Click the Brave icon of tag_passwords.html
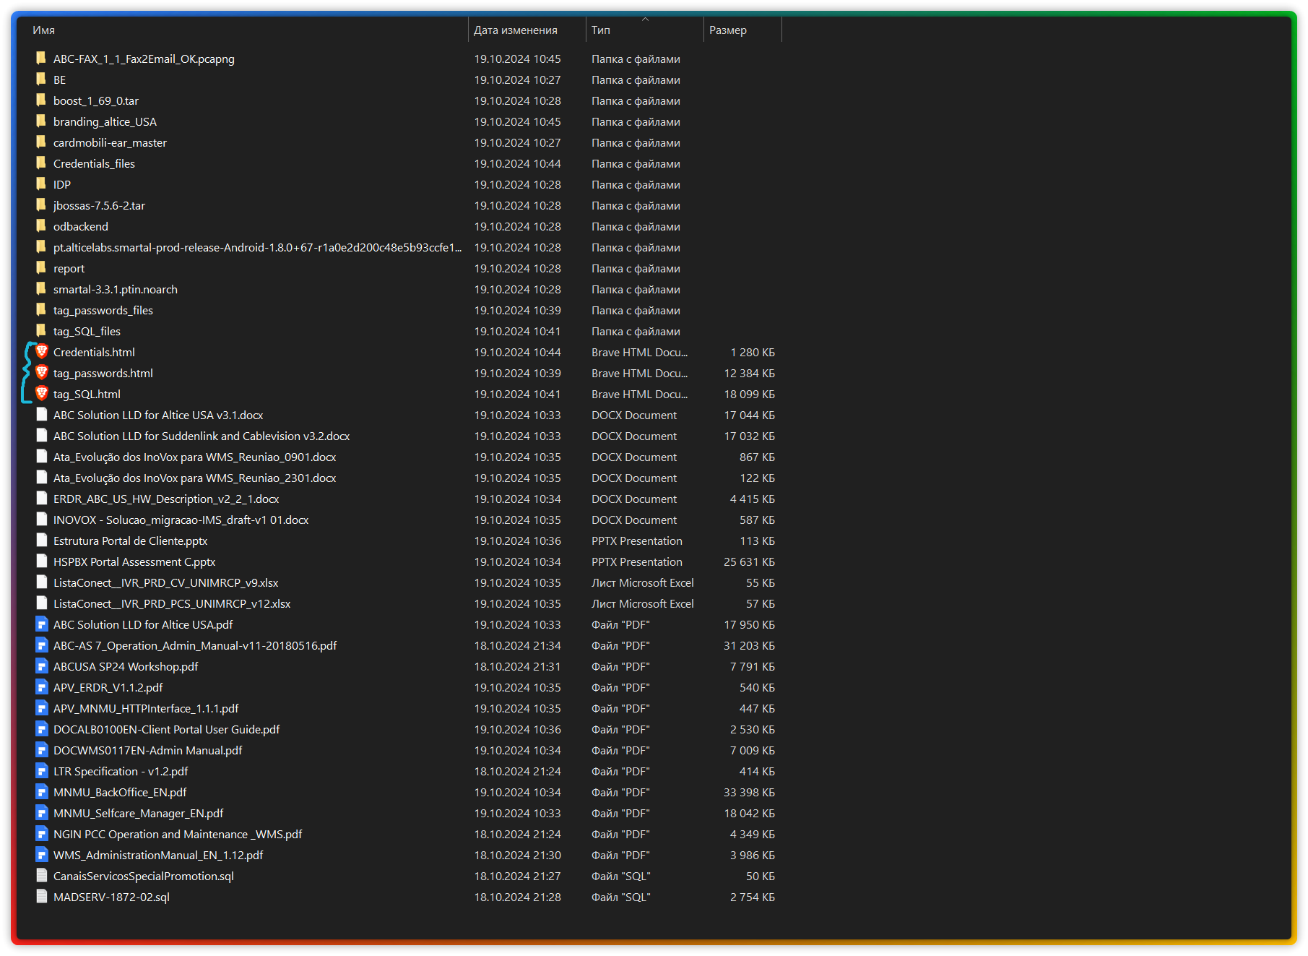The height and width of the screenshot is (956, 1308). [42, 373]
